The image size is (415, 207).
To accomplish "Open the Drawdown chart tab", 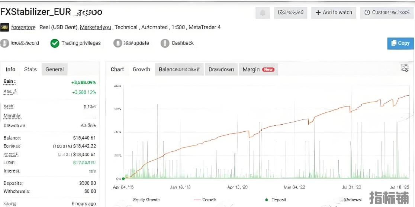I will (221, 69).
